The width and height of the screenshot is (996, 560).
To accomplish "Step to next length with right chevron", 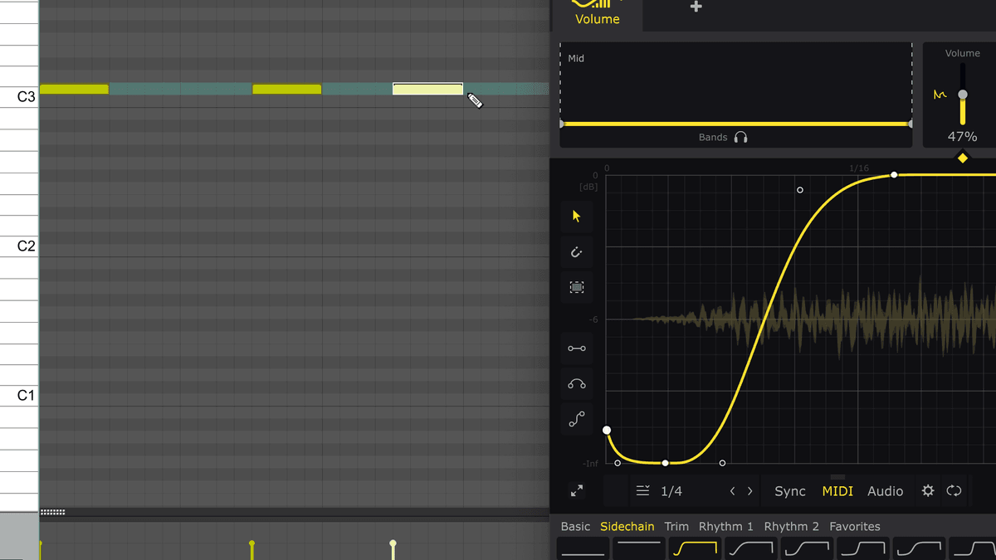I will (750, 491).
